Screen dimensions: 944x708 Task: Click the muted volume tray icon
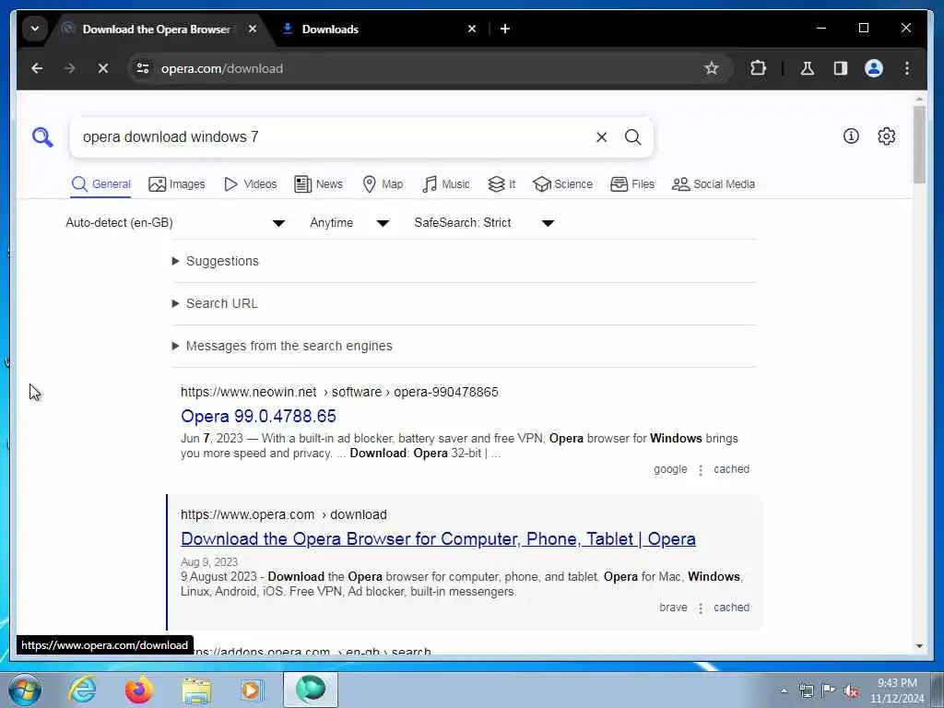(851, 691)
